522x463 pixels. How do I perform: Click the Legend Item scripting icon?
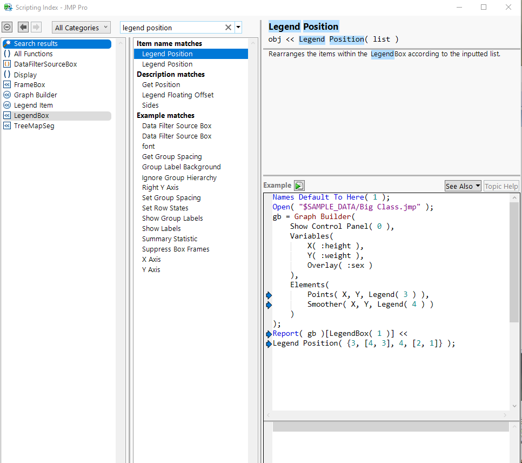(6, 105)
